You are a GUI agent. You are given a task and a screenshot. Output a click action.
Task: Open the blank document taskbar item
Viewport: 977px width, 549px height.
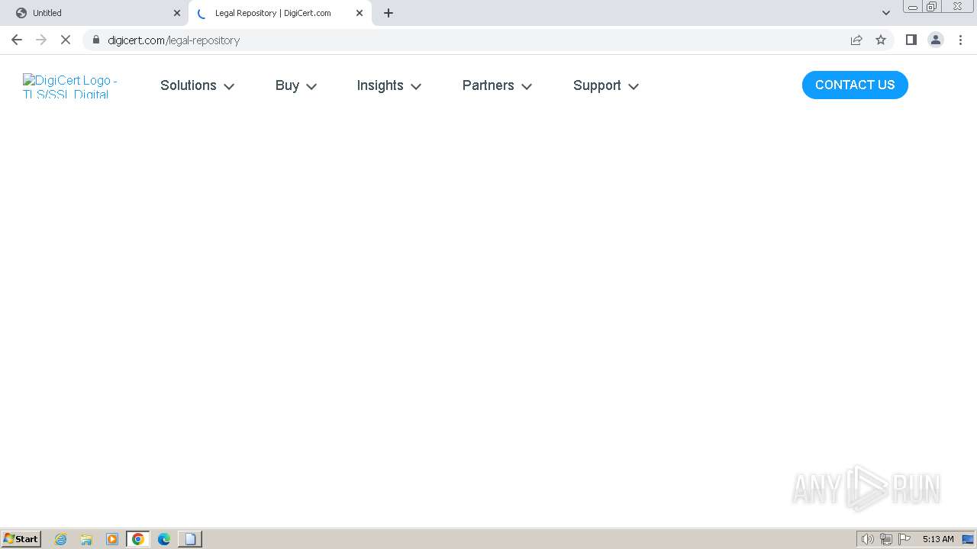coord(190,539)
